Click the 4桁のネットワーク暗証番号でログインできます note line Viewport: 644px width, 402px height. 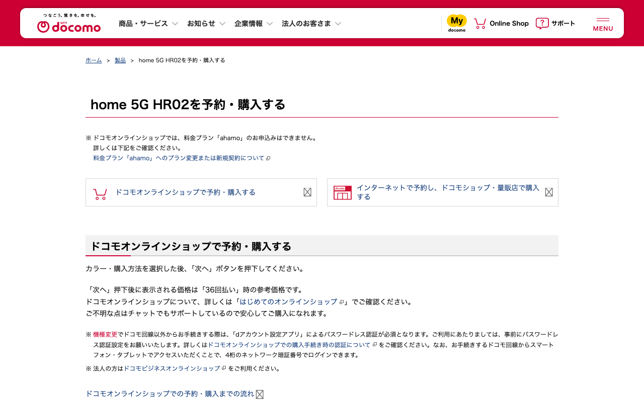point(227,355)
